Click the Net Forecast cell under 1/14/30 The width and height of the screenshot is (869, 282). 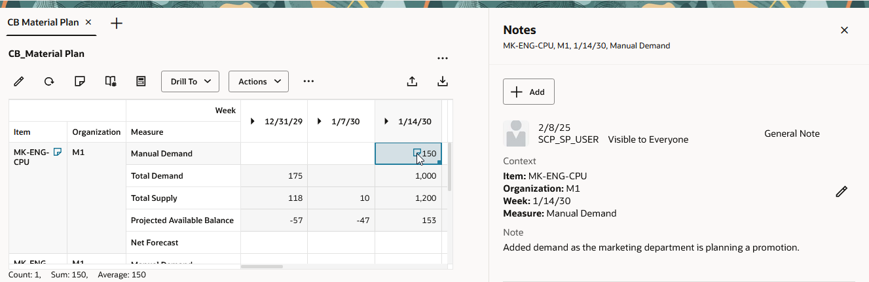click(408, 243)
